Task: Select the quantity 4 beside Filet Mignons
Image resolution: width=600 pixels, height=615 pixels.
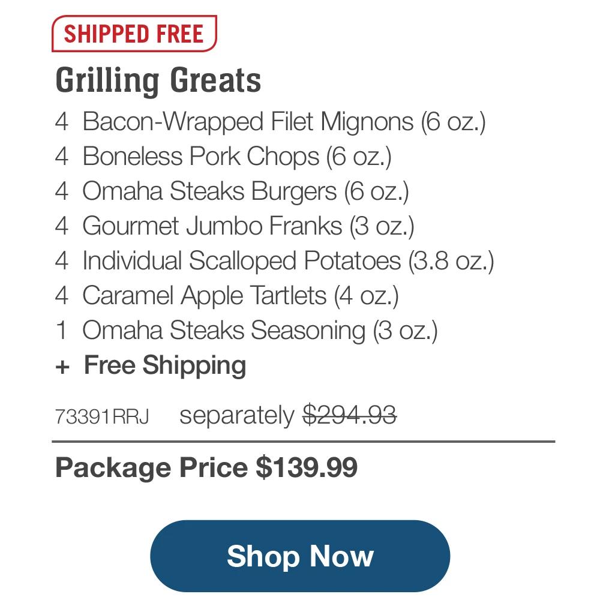Action: [x=62, y=121]
